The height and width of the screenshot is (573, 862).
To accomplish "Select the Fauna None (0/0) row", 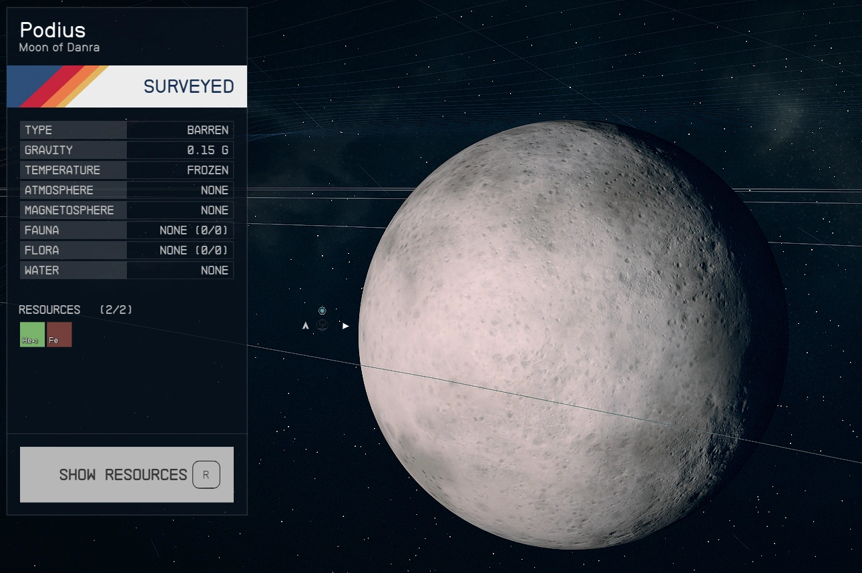I will [x=127, y=230].
